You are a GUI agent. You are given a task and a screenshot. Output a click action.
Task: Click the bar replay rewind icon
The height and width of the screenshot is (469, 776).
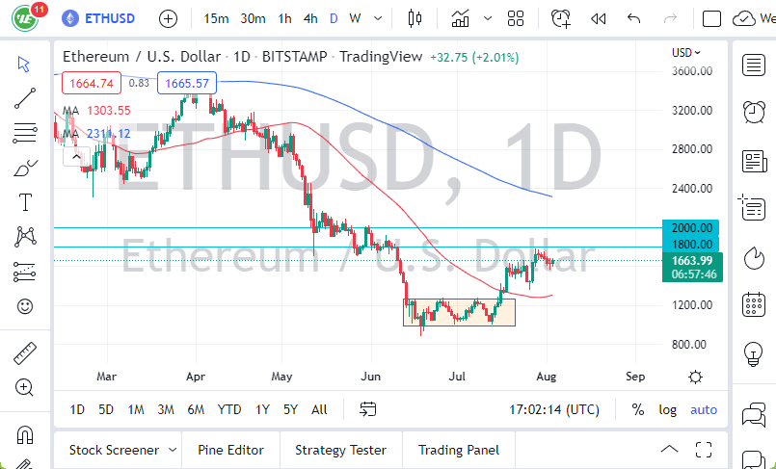(598, 18)
